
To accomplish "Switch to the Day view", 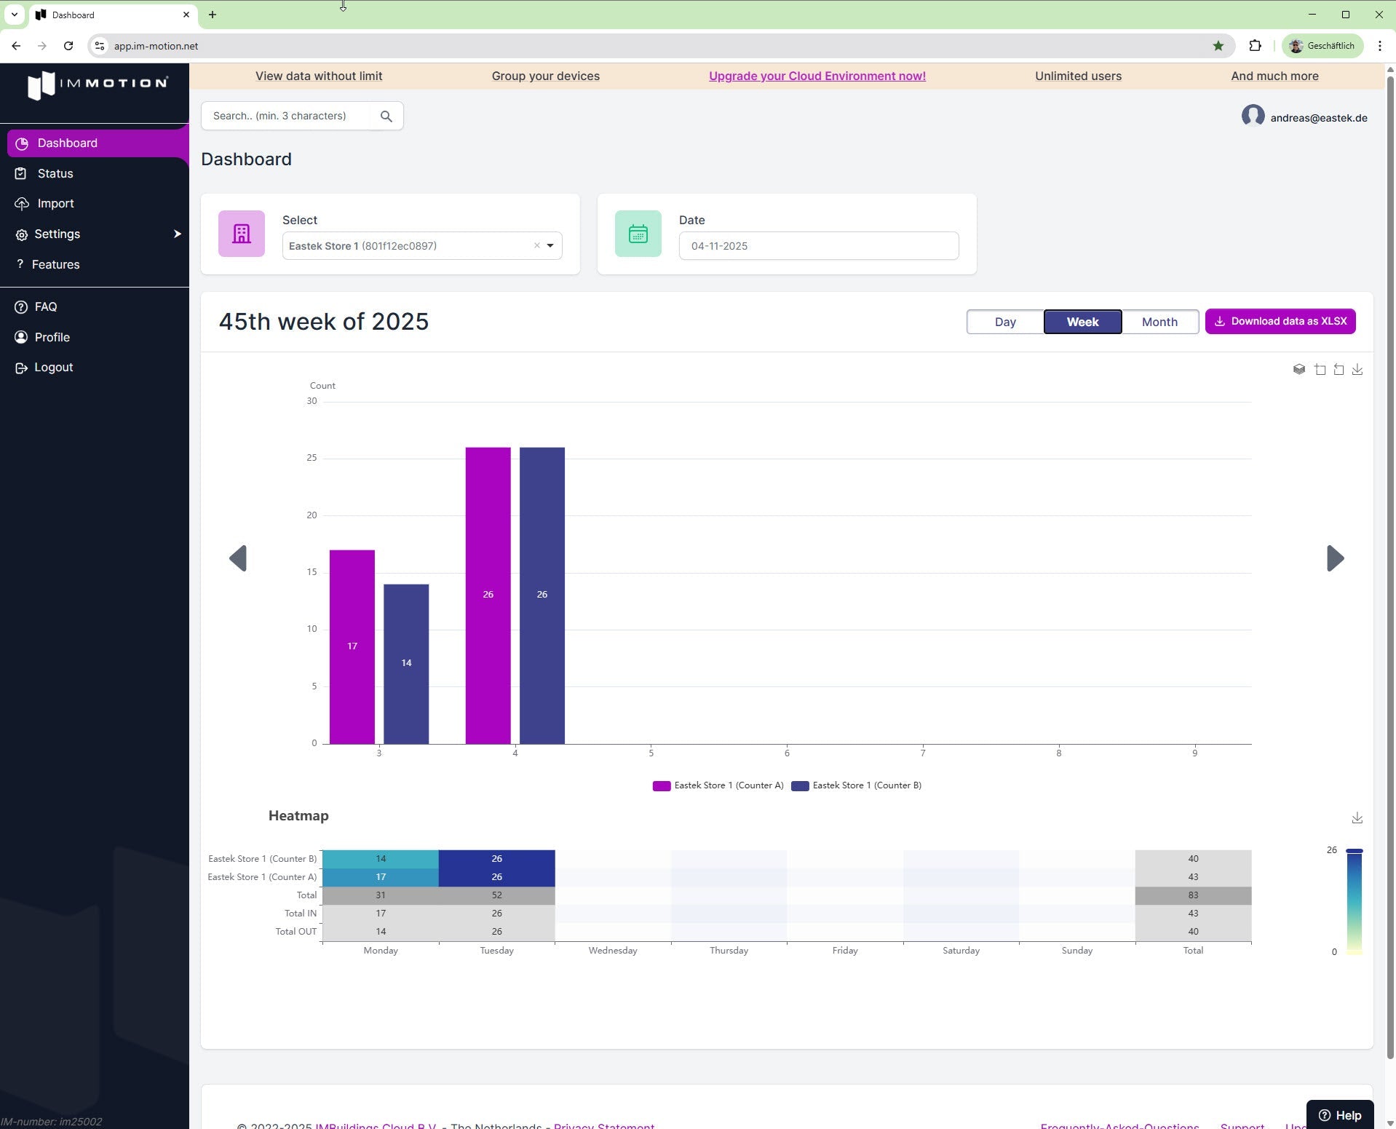I will pyautogui.click(x=1005, y=321).
